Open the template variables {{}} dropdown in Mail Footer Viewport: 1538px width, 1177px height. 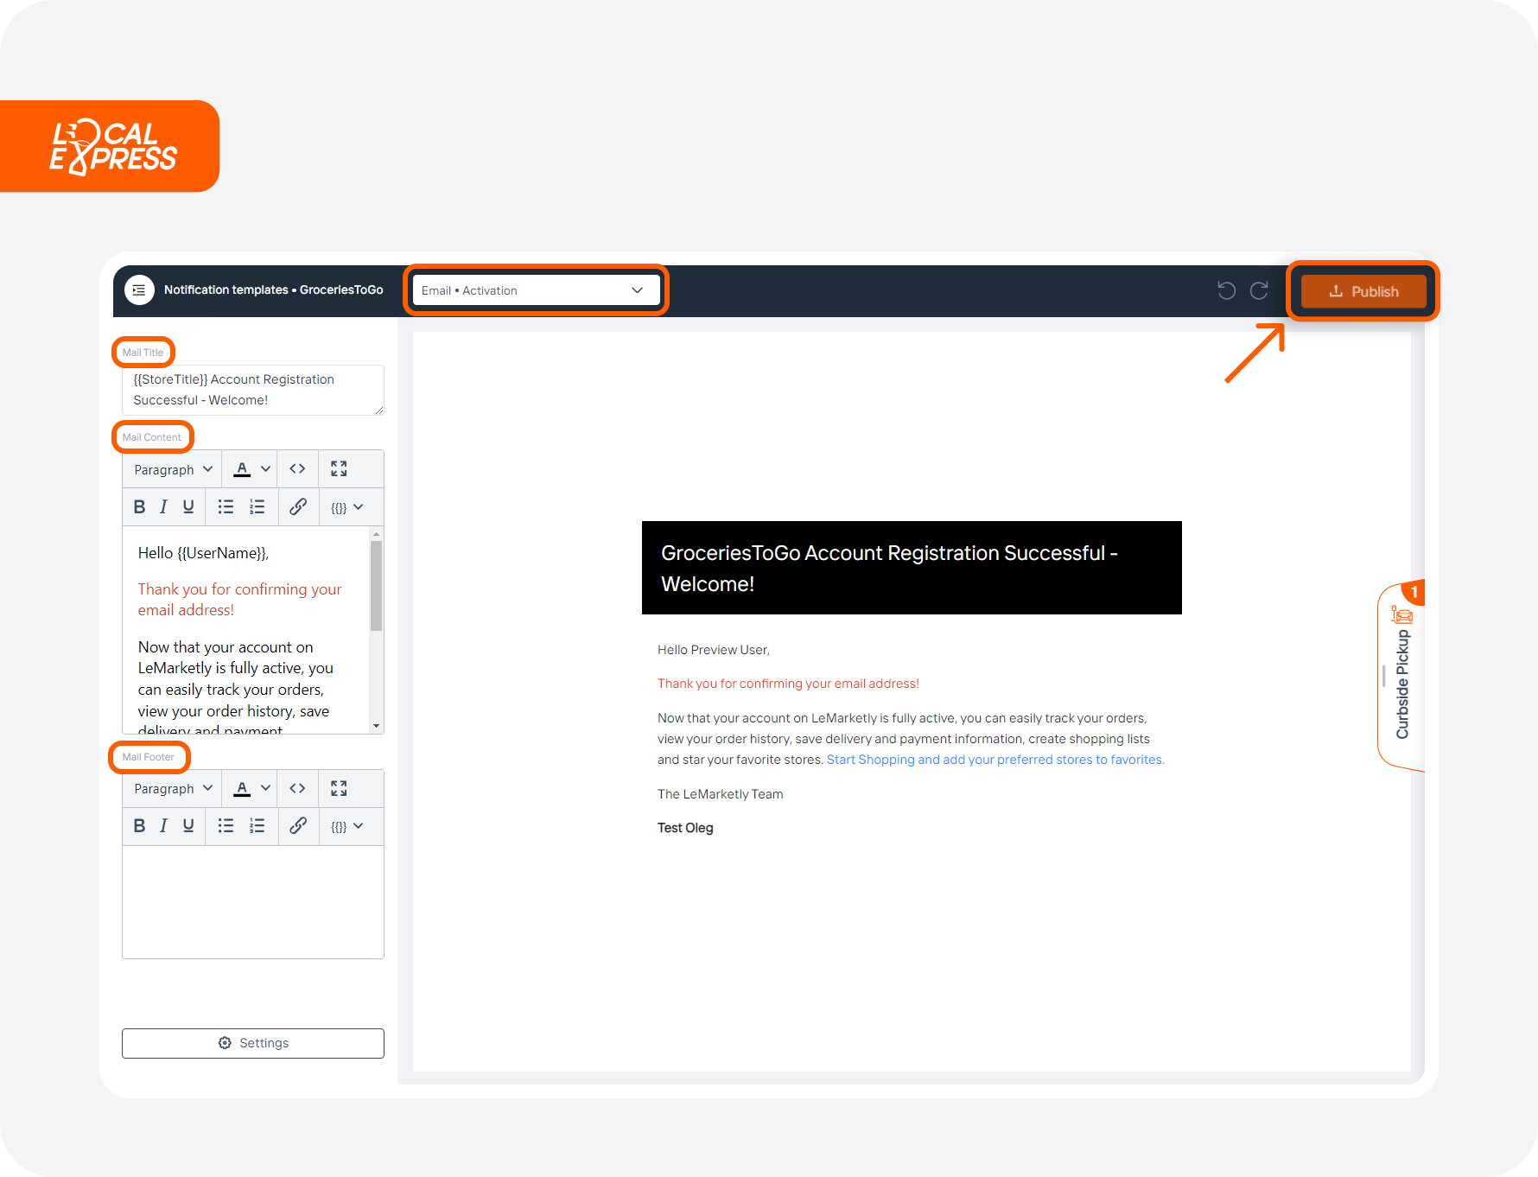[x=344, y=826]
